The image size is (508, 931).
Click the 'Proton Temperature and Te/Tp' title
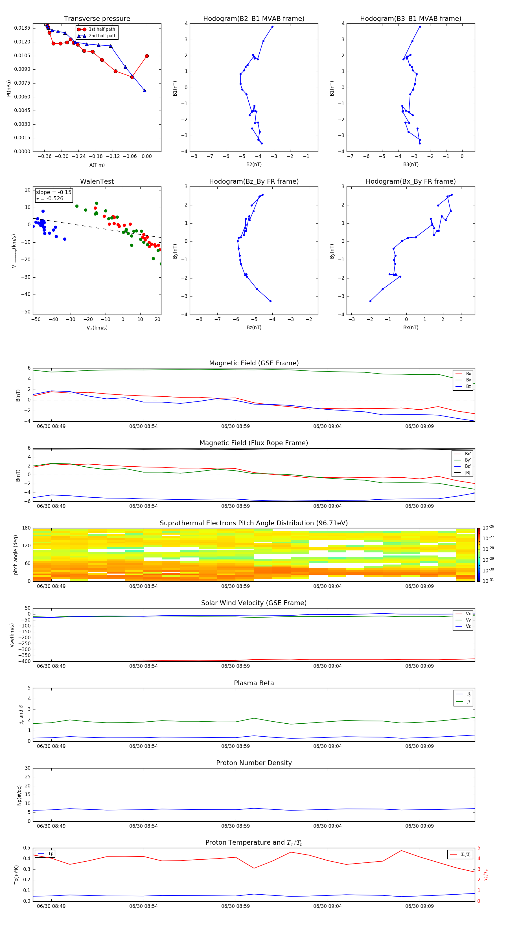pyautogui.click(x=254, y=843)
